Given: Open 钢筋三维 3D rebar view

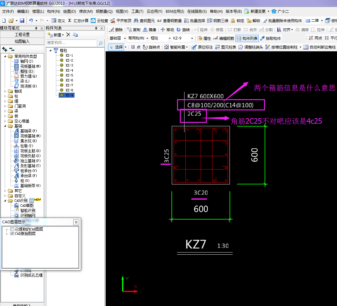Looking at the screenshot, I should coord(218,21).
